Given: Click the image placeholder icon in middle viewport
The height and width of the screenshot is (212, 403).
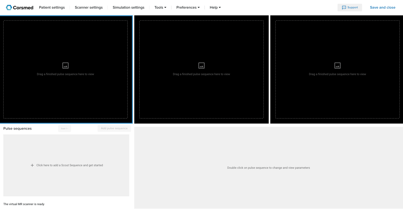Looking at the screenshot, I should coord(202,65).
